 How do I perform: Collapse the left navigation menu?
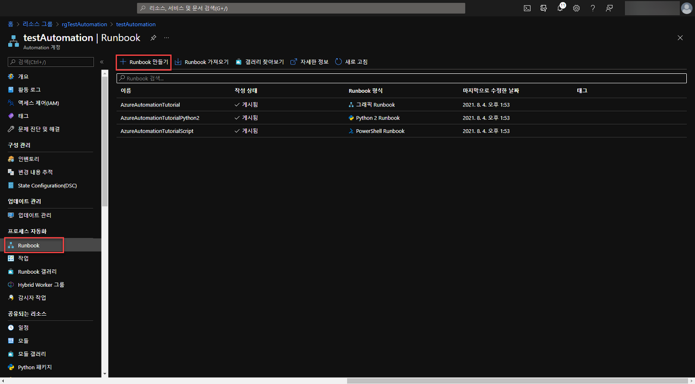pyautogui.click(x=102, y=62)
